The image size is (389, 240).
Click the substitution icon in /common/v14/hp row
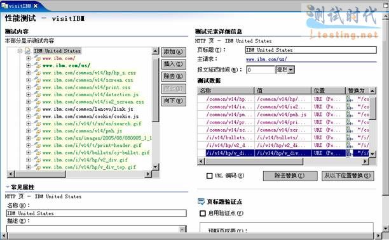(x=350, y=99)
